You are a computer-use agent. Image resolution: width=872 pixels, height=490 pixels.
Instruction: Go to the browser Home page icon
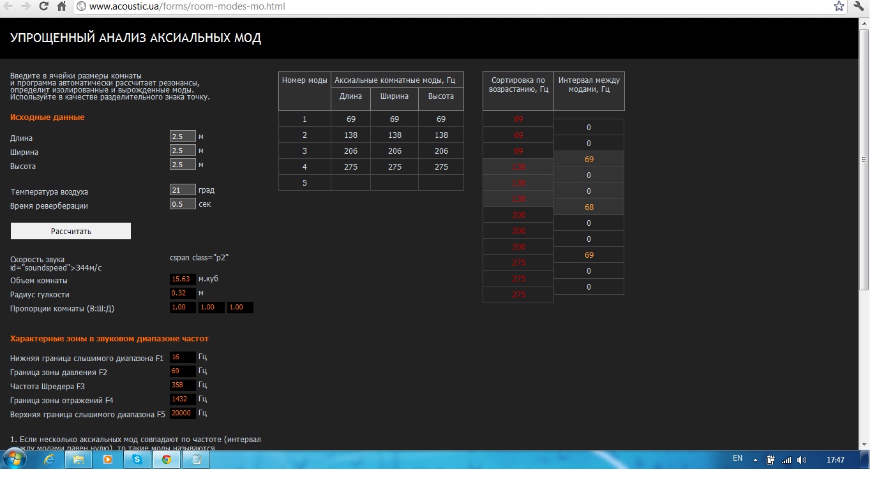[x=61, y=6]
